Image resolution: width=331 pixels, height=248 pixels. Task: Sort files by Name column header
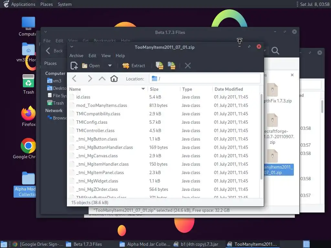tap(107, 89)
